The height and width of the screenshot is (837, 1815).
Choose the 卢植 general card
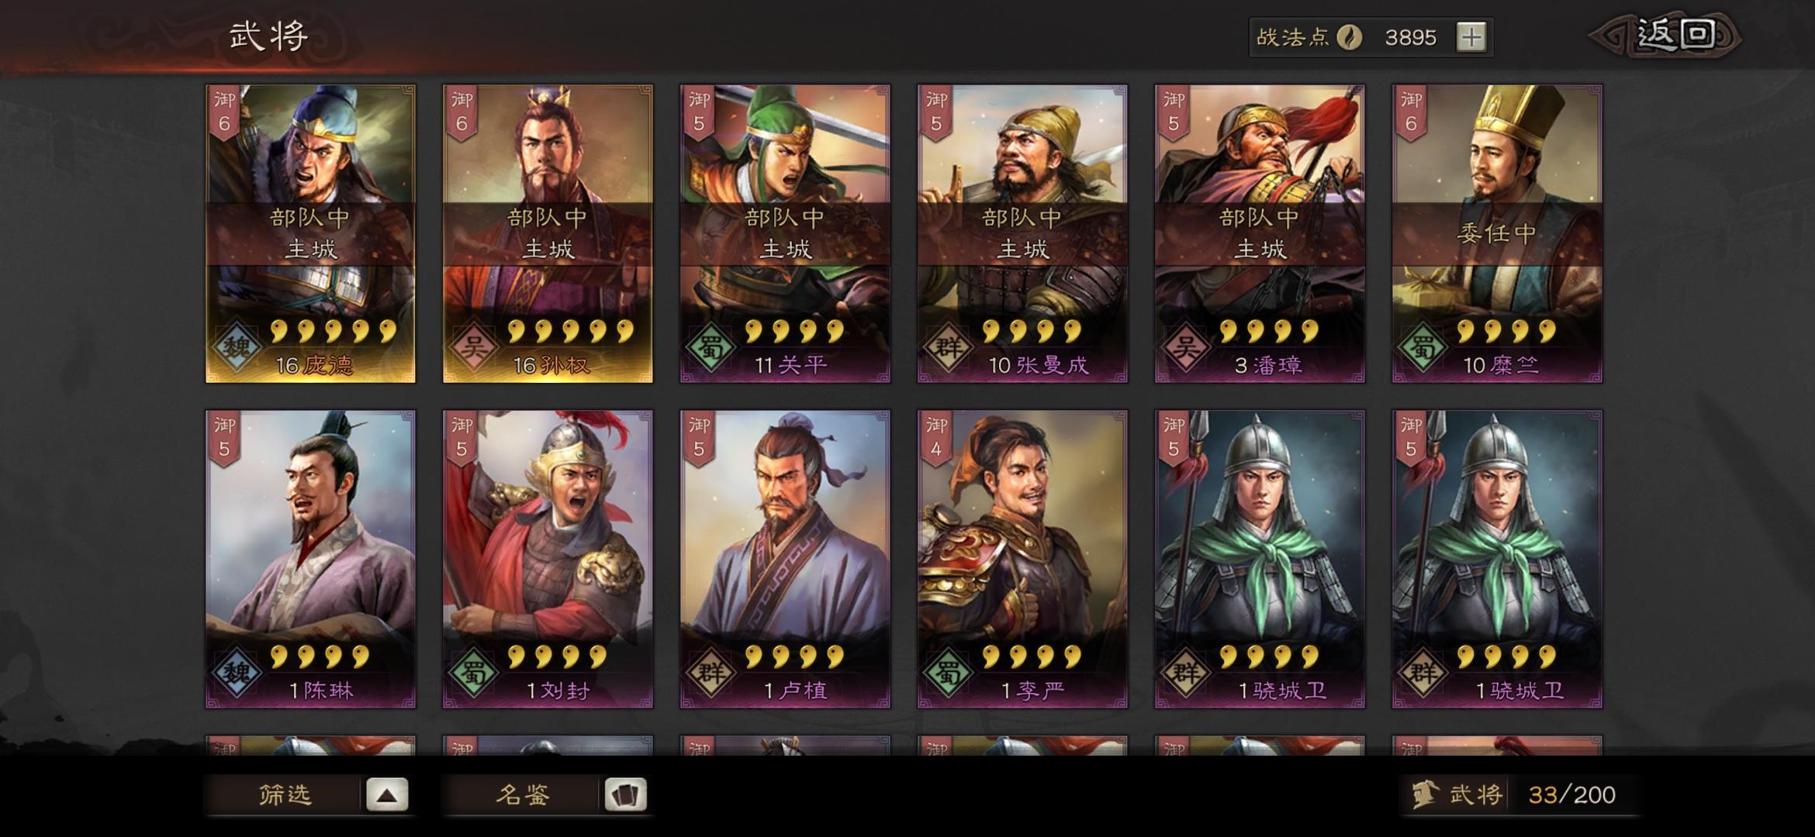pyautogui.click(x=785, y=559)
